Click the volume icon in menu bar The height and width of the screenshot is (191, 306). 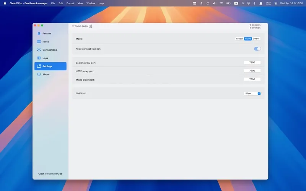[215, 3]
